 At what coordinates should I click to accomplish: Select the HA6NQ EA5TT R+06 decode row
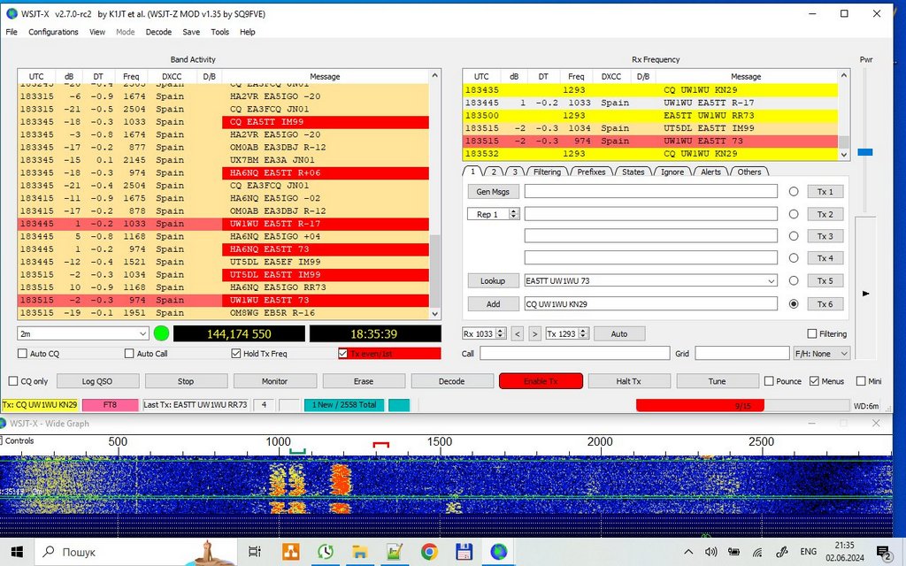coord(224,172)
